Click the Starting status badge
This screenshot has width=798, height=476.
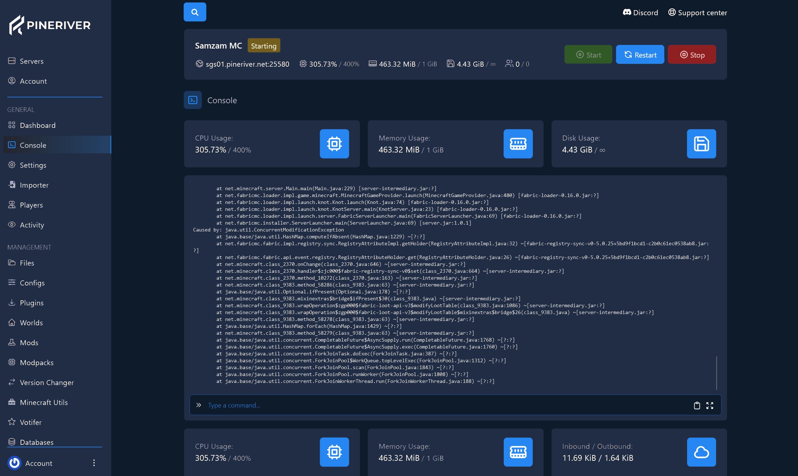pos(264,46)
